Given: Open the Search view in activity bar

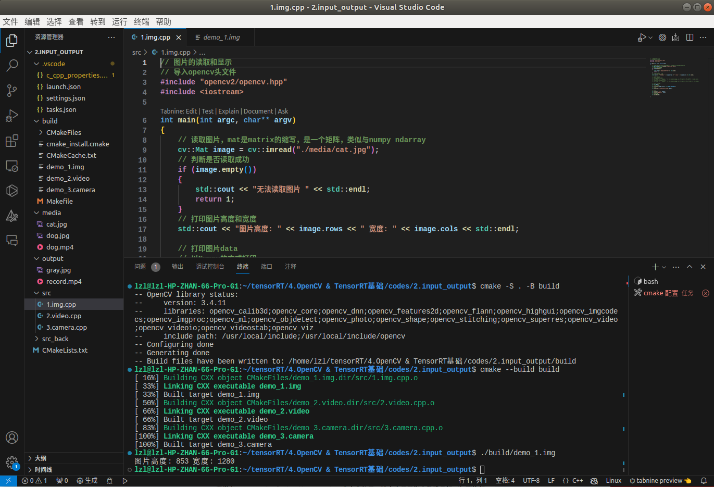Looking at the screenshot, I should [12, 65].
